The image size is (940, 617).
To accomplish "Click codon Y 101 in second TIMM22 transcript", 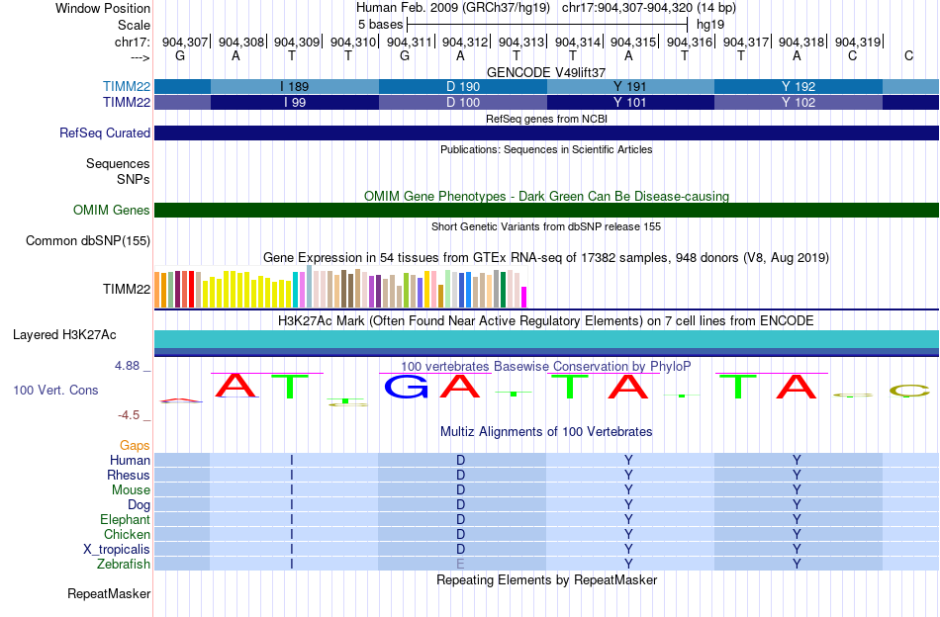I will pyautogui.click(x=630, y=103).
